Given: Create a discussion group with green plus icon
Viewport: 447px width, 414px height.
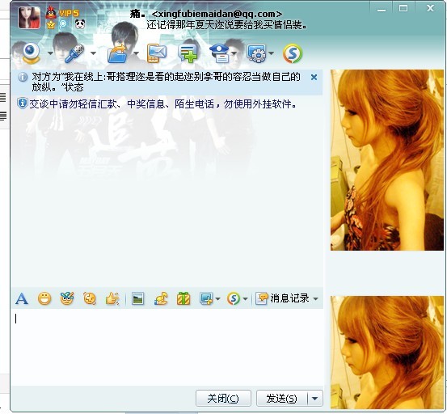Looking at the screenshot, I should tap(188, 53).
